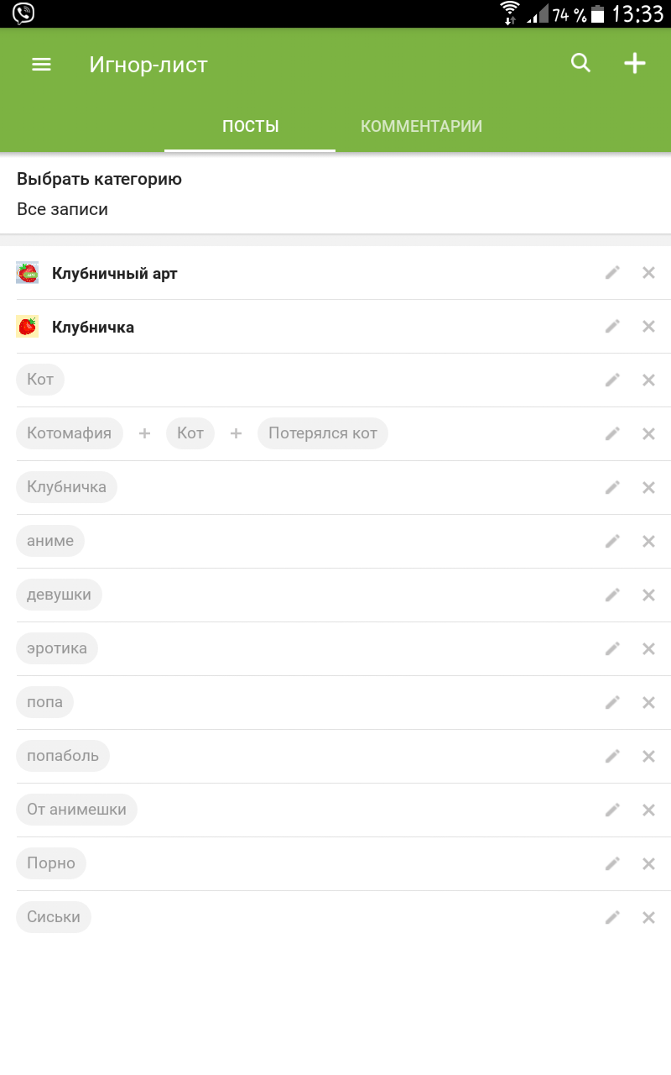
Task: Edit the Кот tag entry
Action: click(x=613, y=380)
